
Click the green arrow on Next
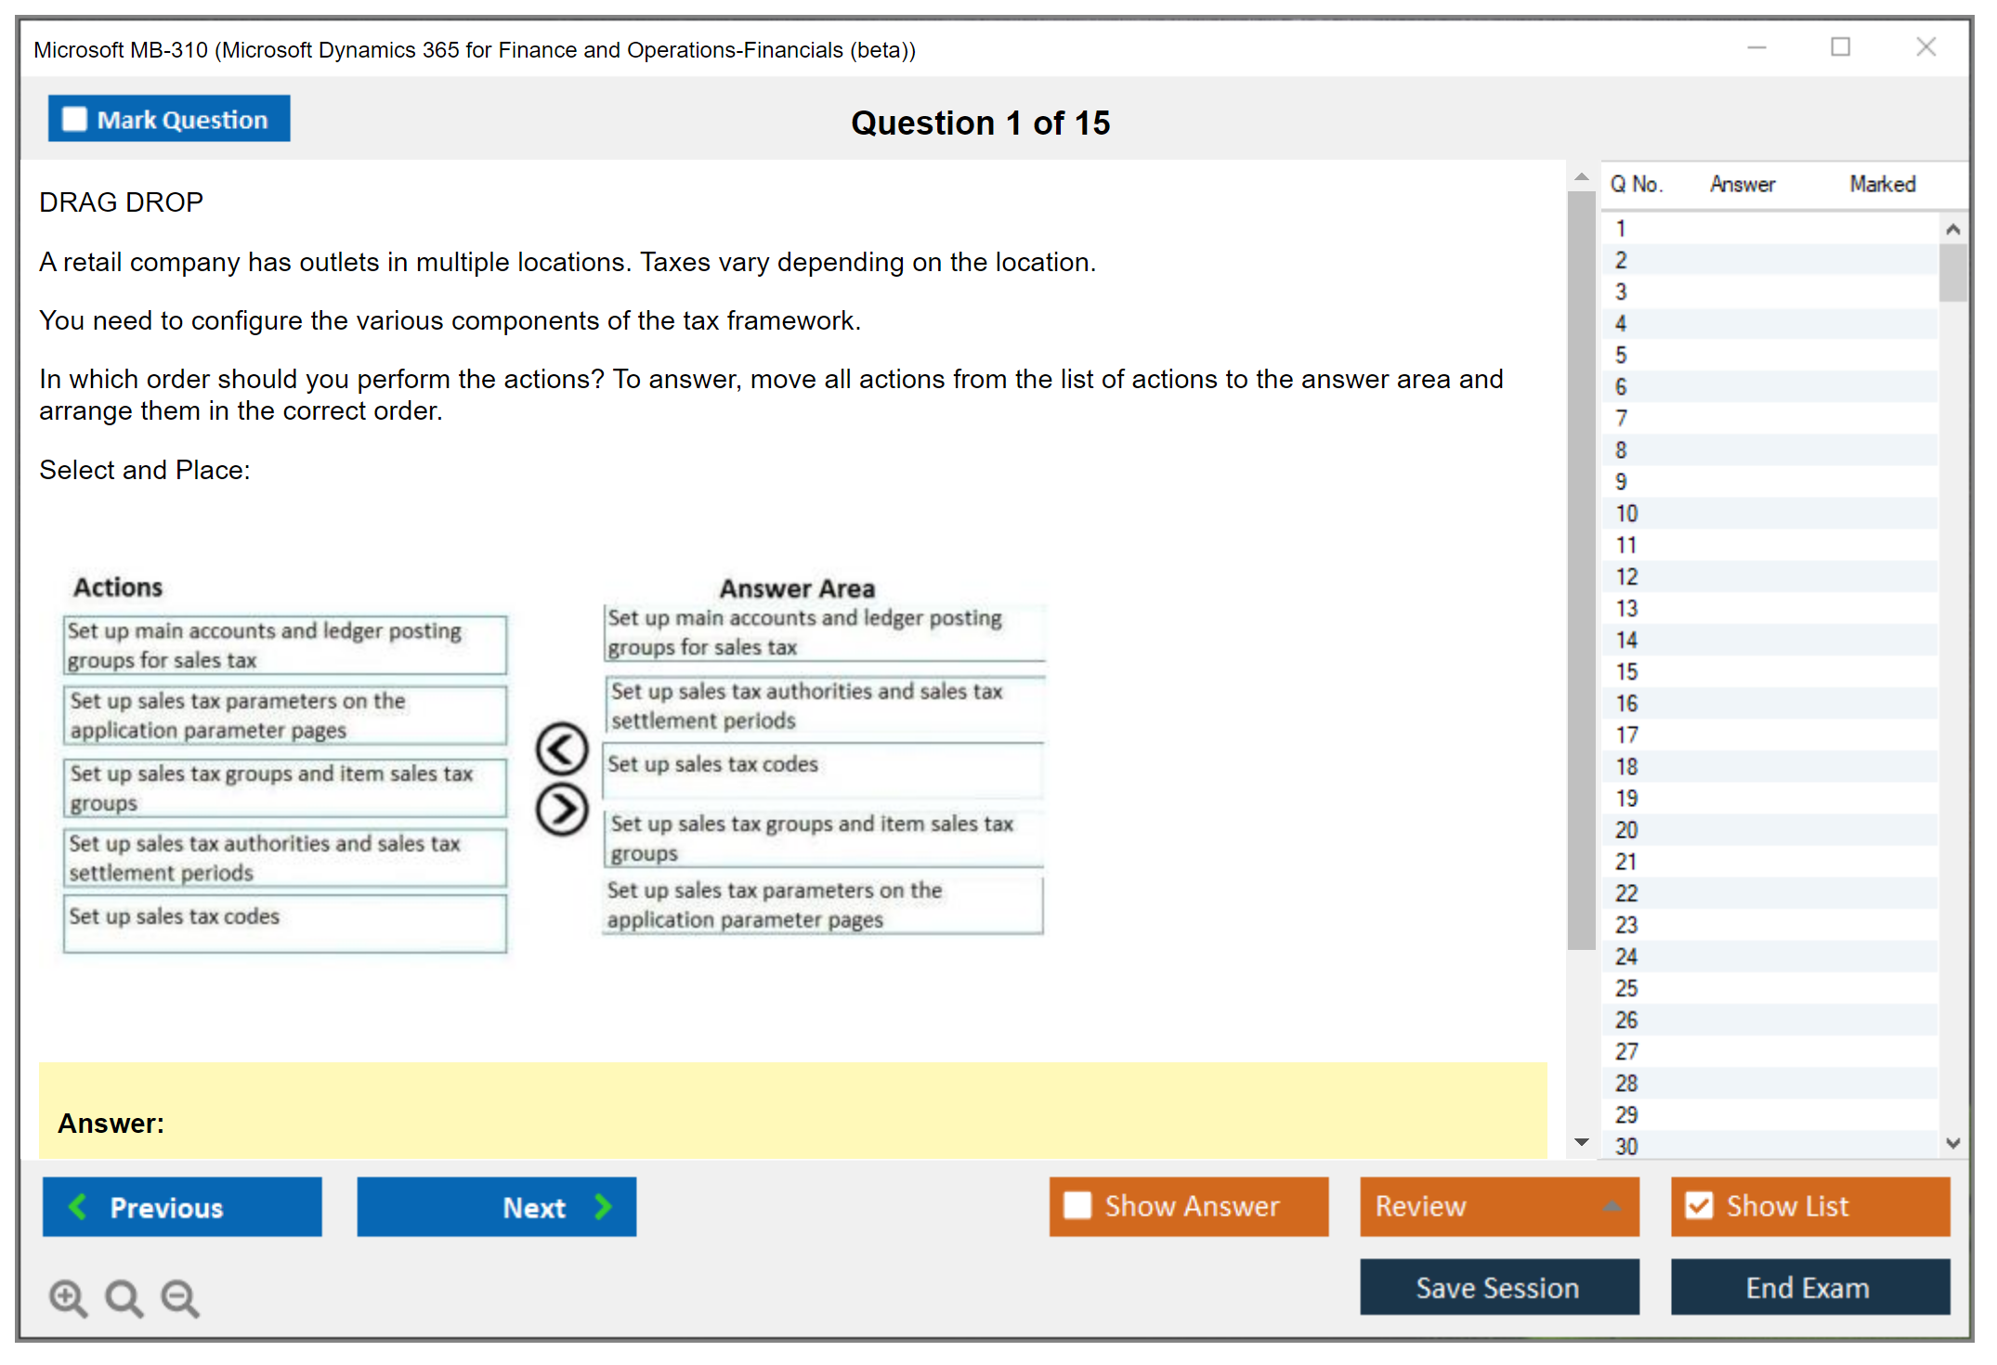604,1206
